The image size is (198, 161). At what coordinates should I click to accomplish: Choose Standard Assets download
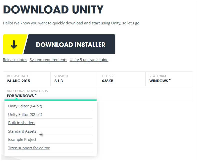(22, 131)
